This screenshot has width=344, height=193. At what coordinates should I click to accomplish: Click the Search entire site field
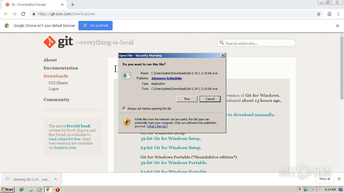point(256,43)
